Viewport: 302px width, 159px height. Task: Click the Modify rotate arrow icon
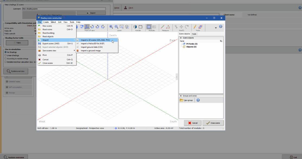[x=187, y=27]
